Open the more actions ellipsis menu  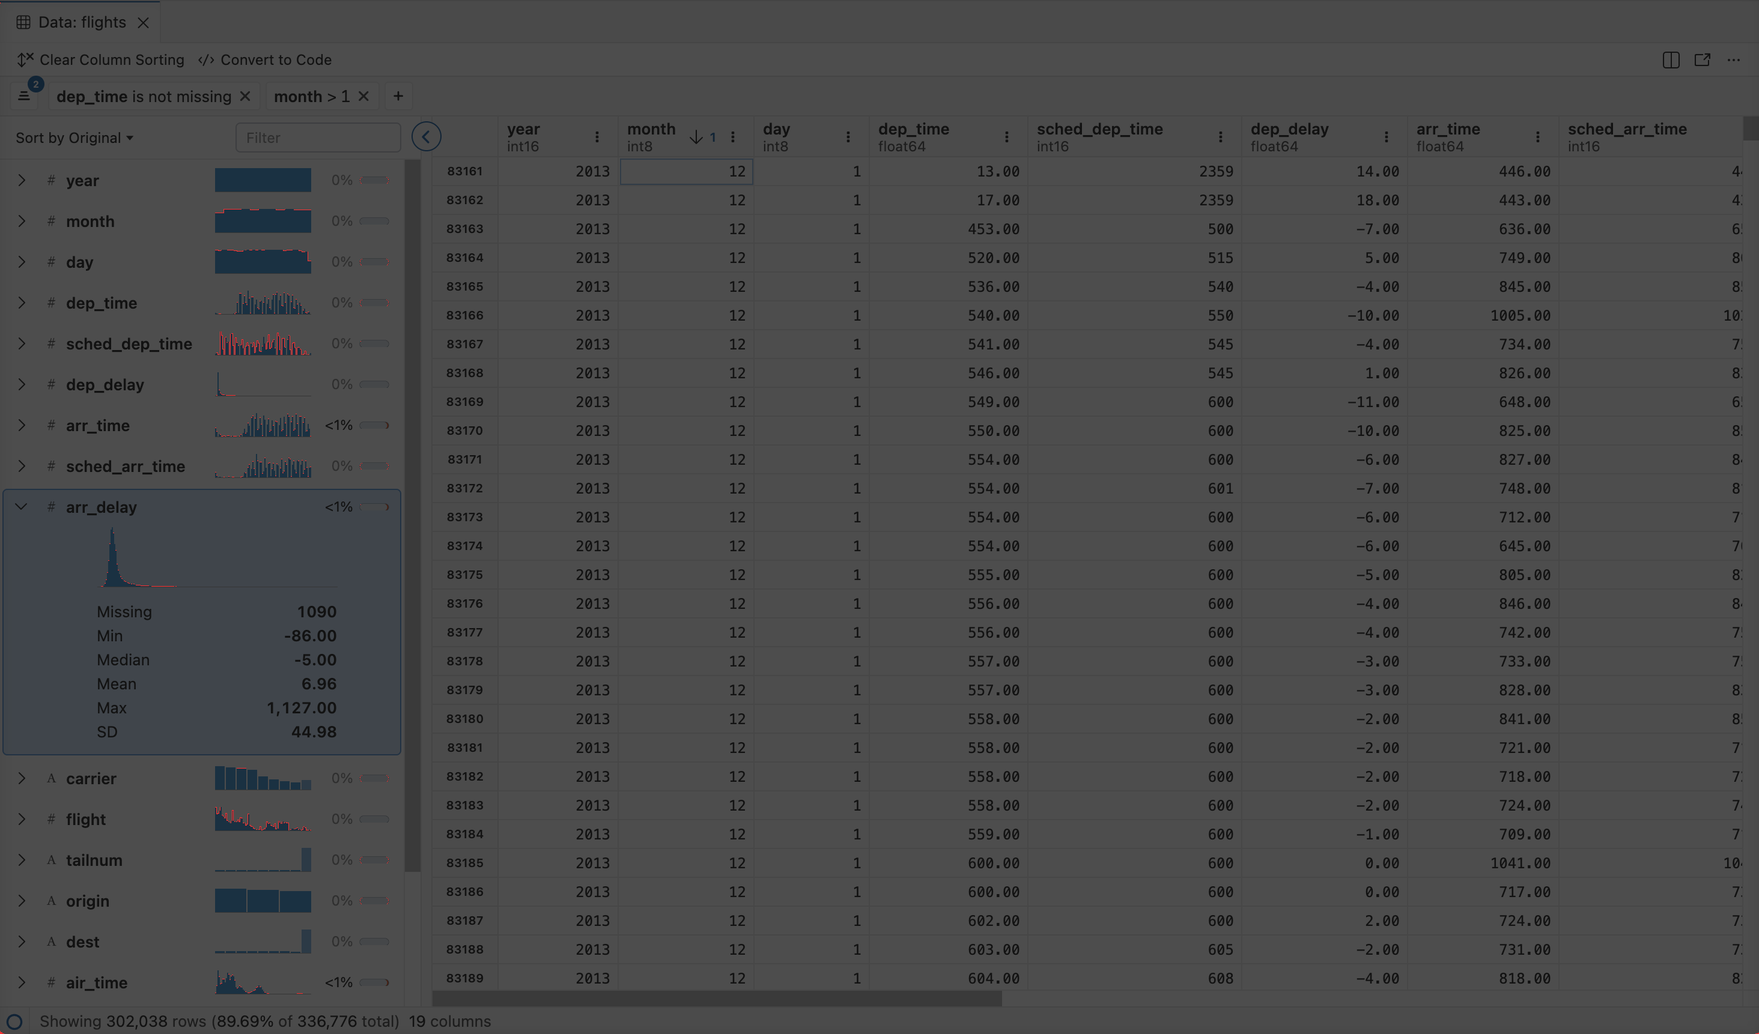click(1734, 60)
